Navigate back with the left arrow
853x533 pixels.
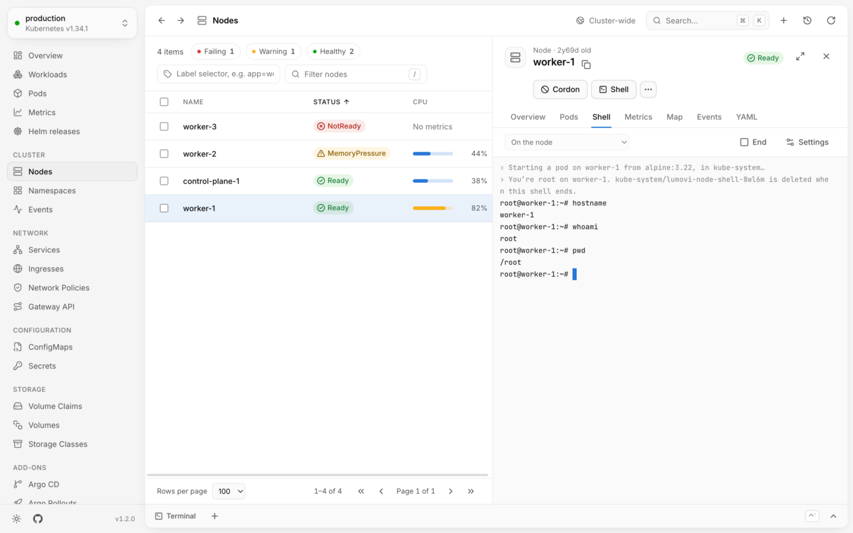[x=162, y=21]
